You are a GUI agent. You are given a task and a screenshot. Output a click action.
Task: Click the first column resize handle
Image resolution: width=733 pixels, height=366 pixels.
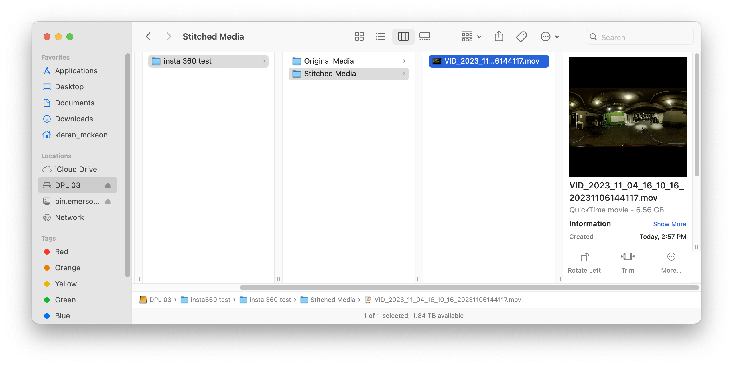click(x=138, y=278)
